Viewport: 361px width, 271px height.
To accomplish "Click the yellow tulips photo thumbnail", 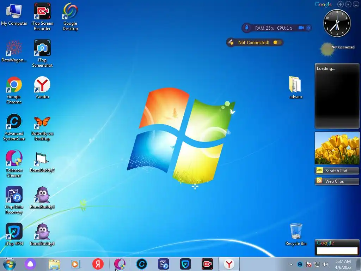I will [x=337, y=148].
